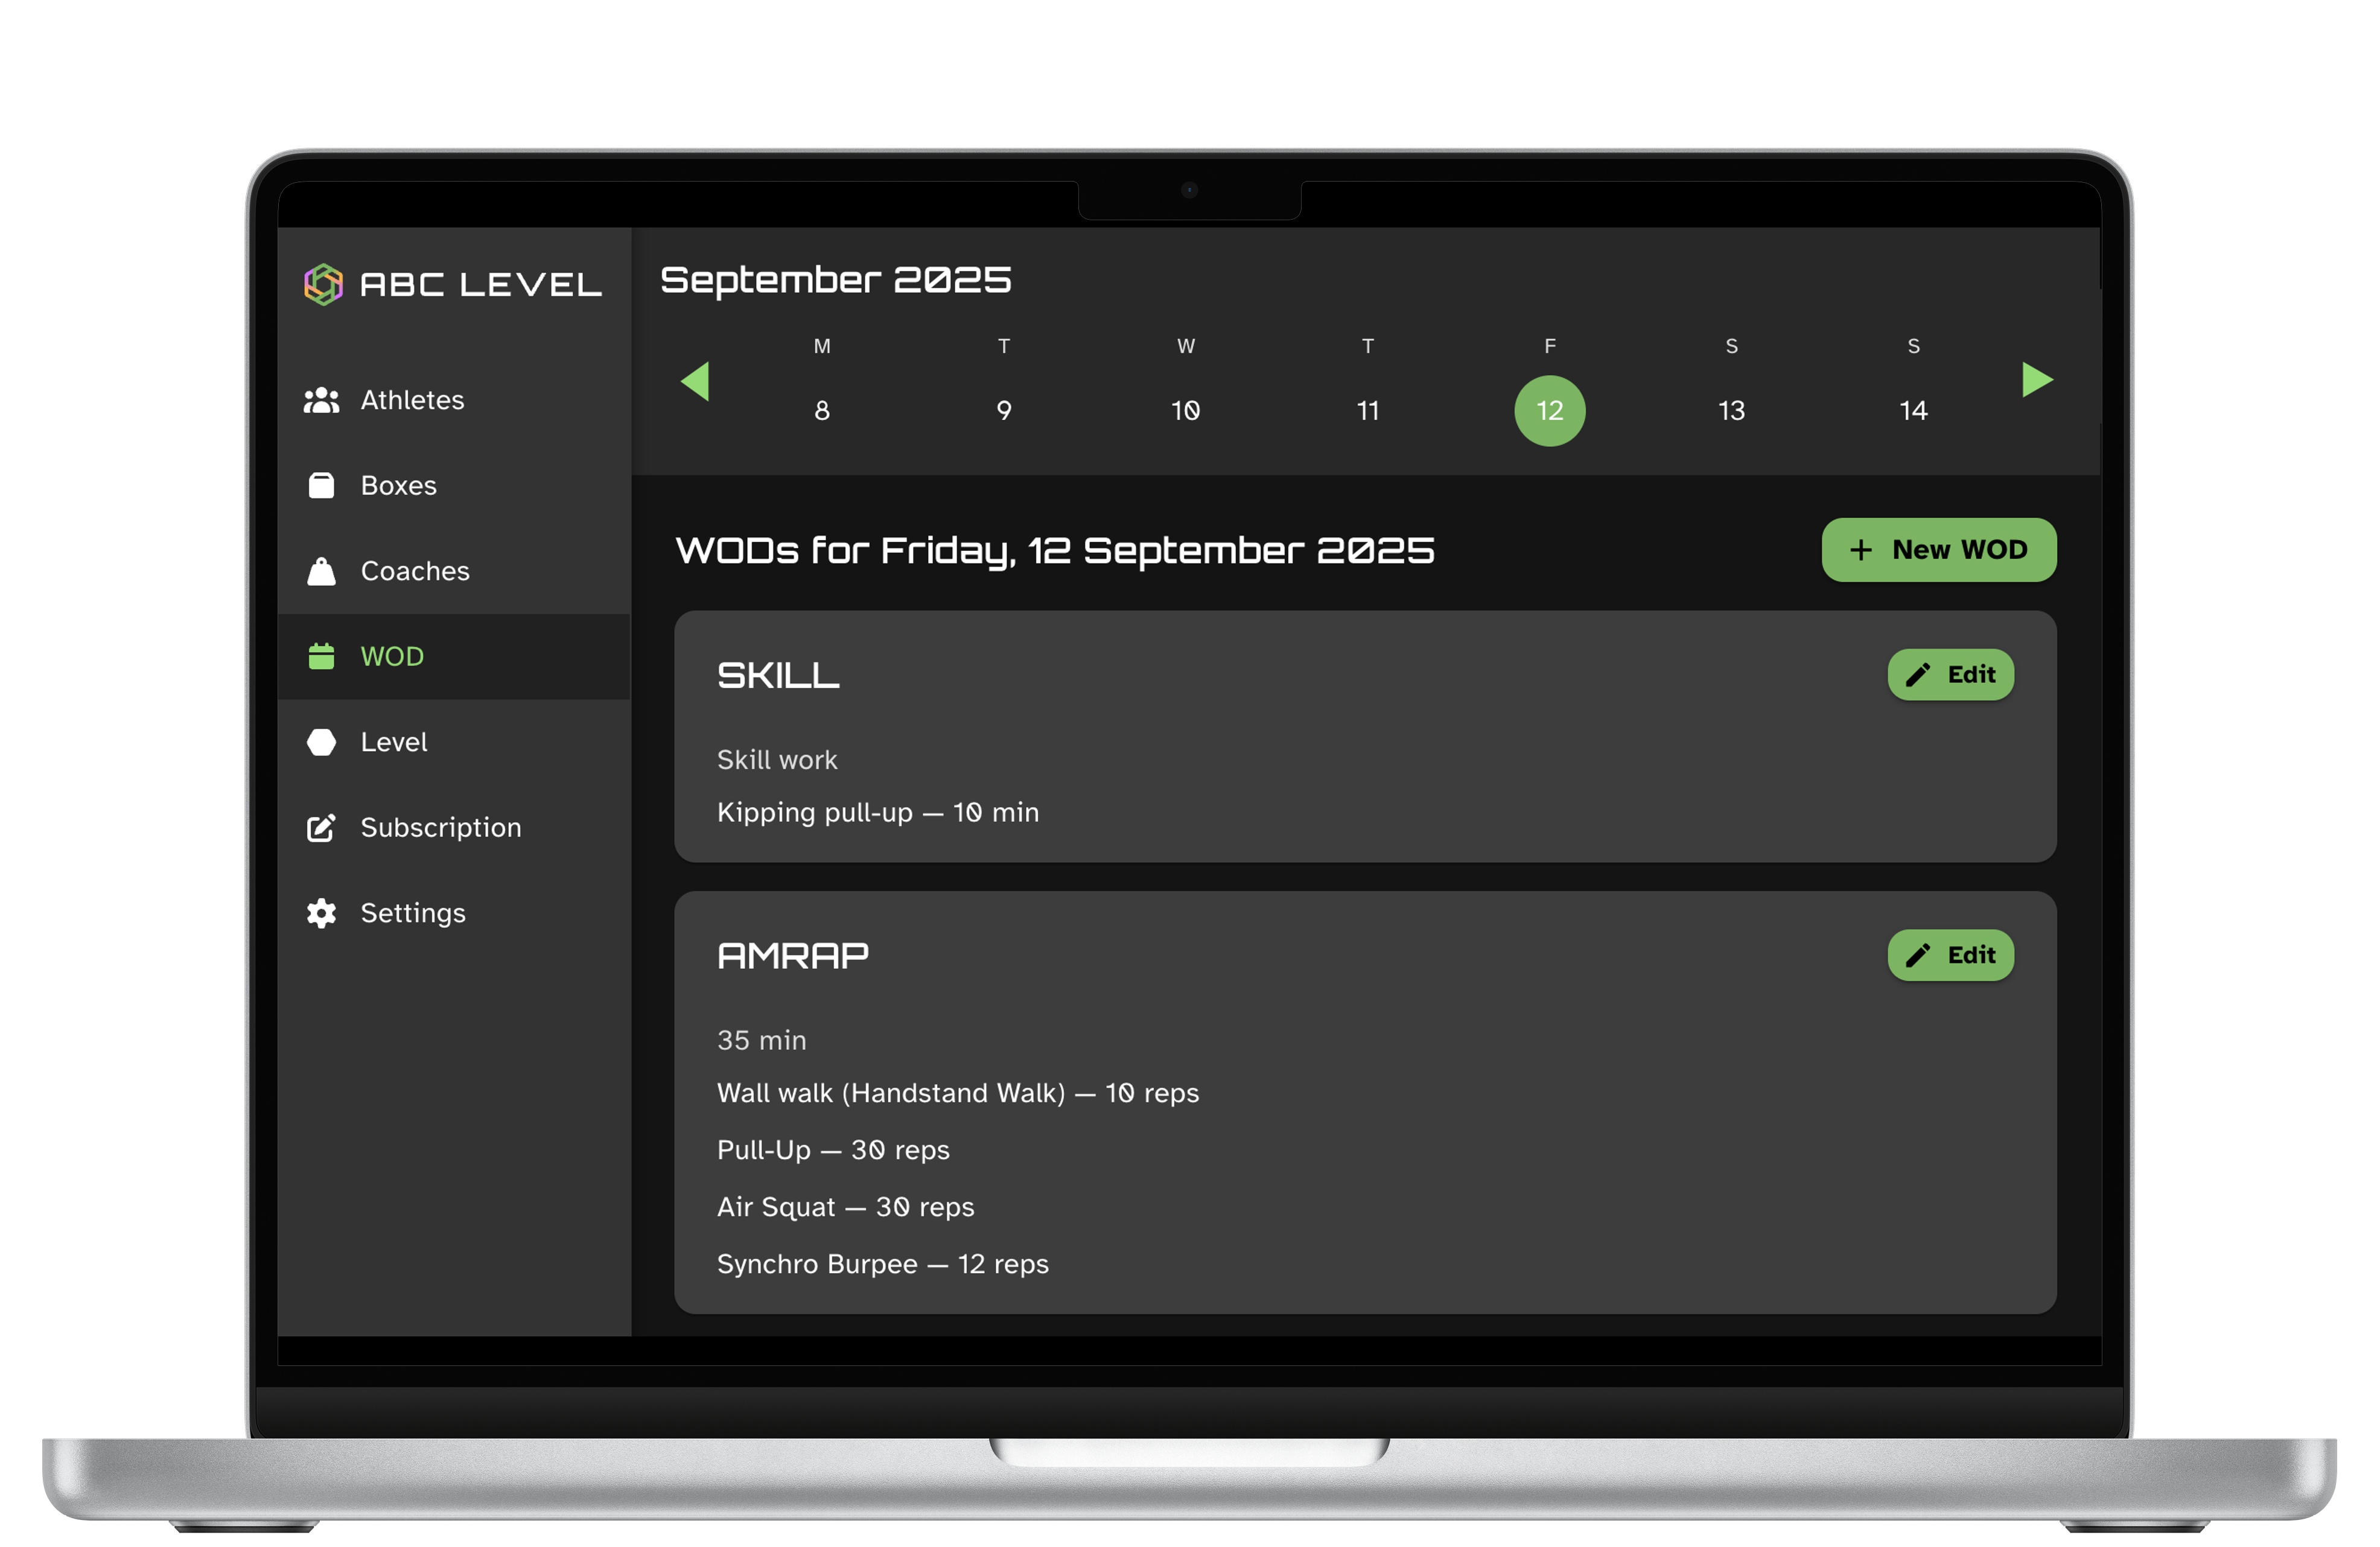The height and width of the screenshot is (1547, 2380).
Task: Click the Athletes people icon in sidebar
Action: tap(322, 399)
